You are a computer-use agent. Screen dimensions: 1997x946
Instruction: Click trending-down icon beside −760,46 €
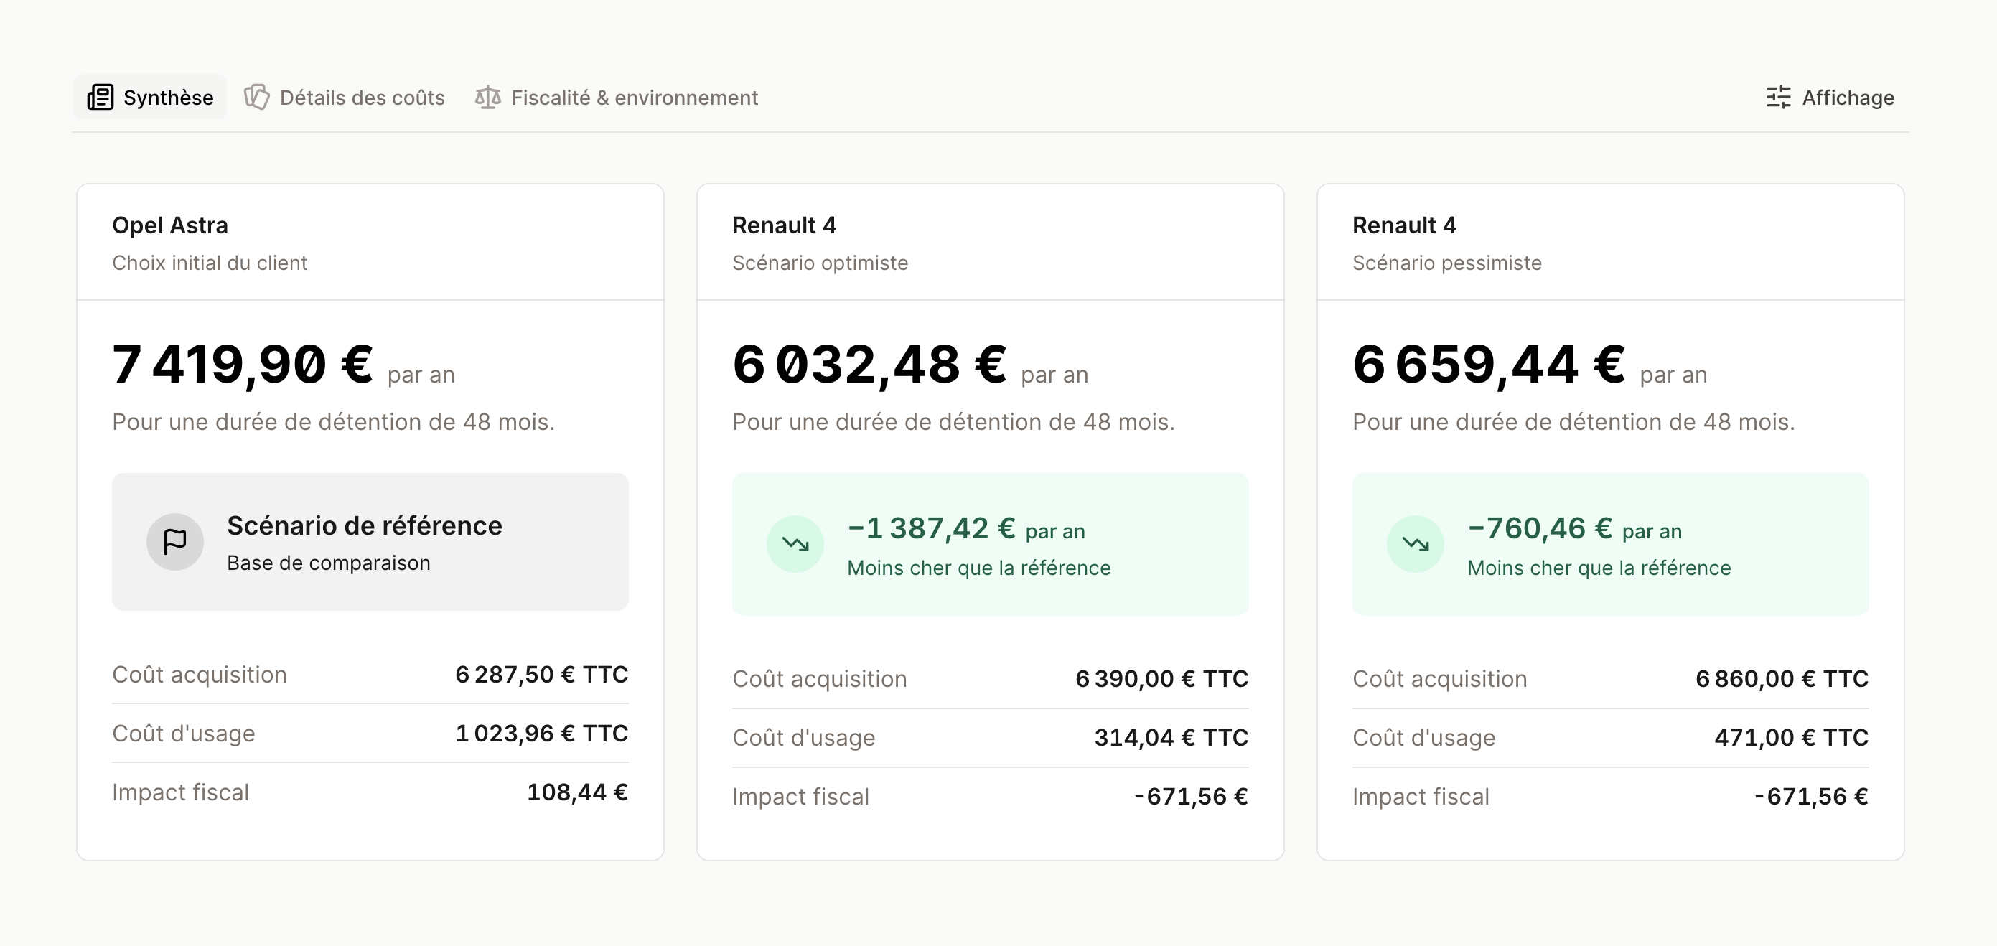tap(1416, 544)
